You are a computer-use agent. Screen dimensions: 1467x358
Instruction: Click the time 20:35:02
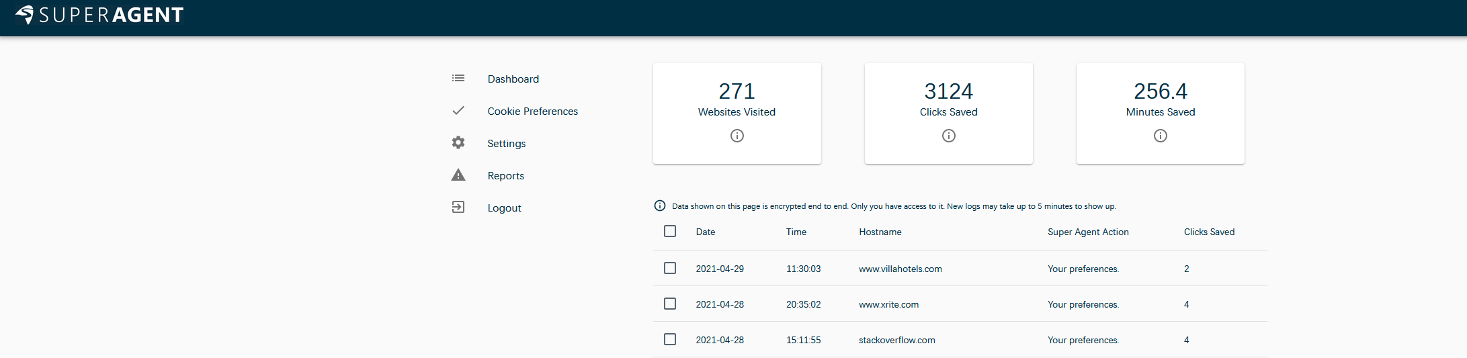[x=804, y=304]
